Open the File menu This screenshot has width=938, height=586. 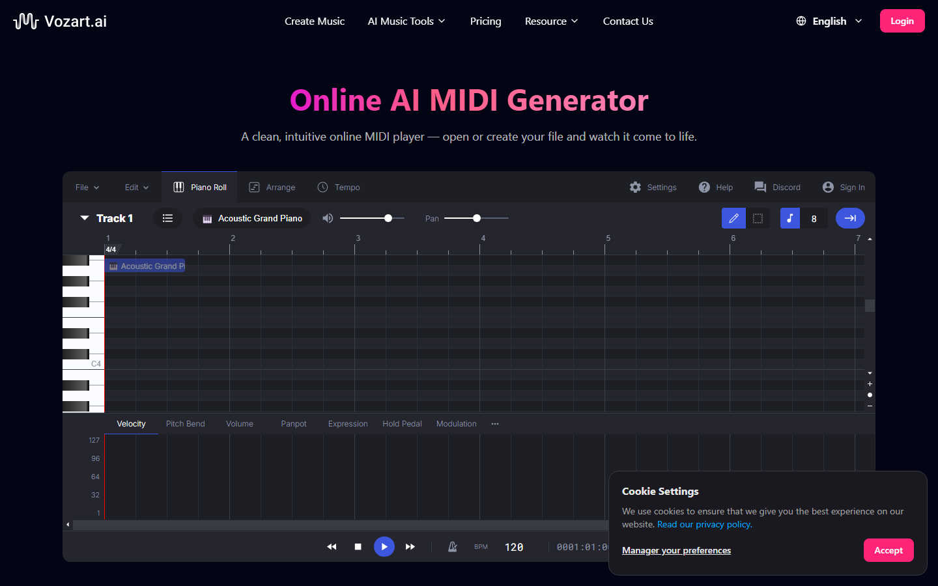(86, 187)
